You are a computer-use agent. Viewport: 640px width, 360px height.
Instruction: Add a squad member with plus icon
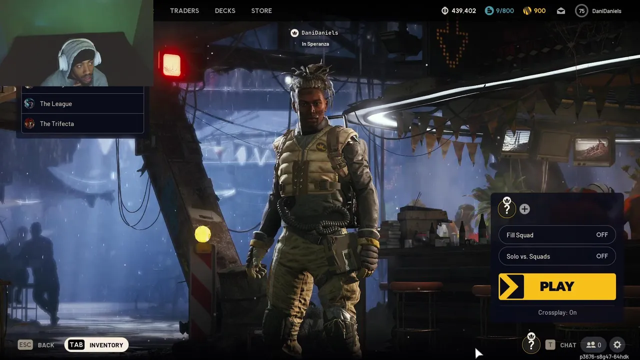[524, 209]
